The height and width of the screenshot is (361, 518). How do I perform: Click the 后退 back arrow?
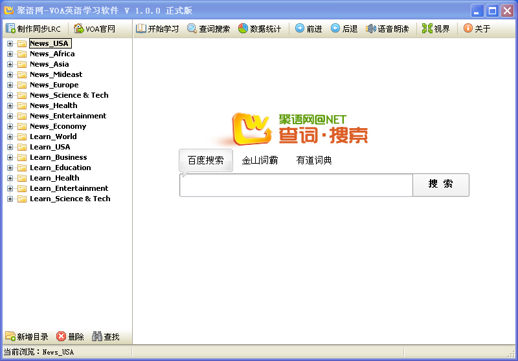tap(335, 28)
